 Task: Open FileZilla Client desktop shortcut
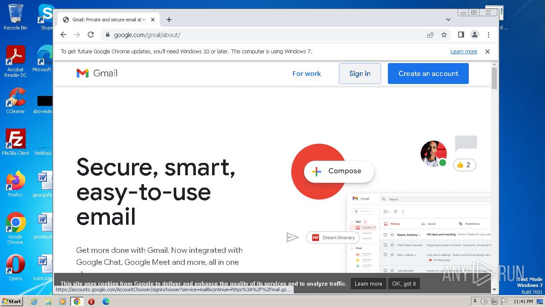click(15, 142)
